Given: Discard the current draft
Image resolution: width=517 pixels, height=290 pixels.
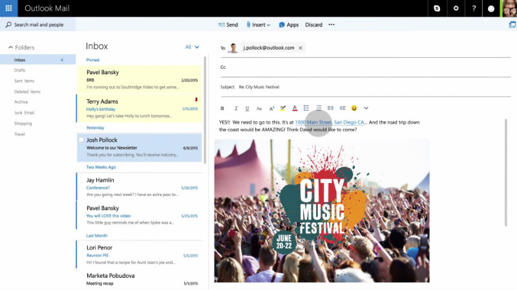Looking at the screenshot, I should [x=313, y=24].
